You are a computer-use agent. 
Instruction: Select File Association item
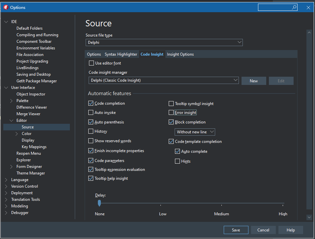click(x=30, y=55)
